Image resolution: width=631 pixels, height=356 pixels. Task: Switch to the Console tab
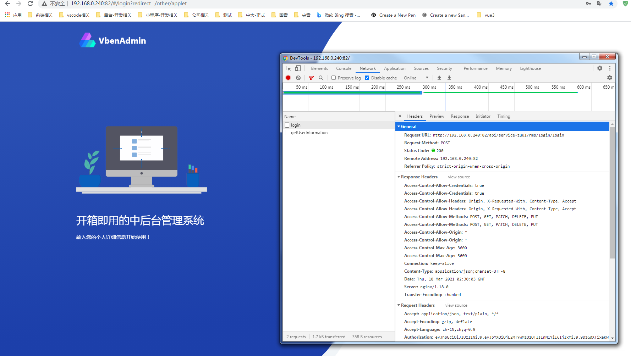pos(344,68)
